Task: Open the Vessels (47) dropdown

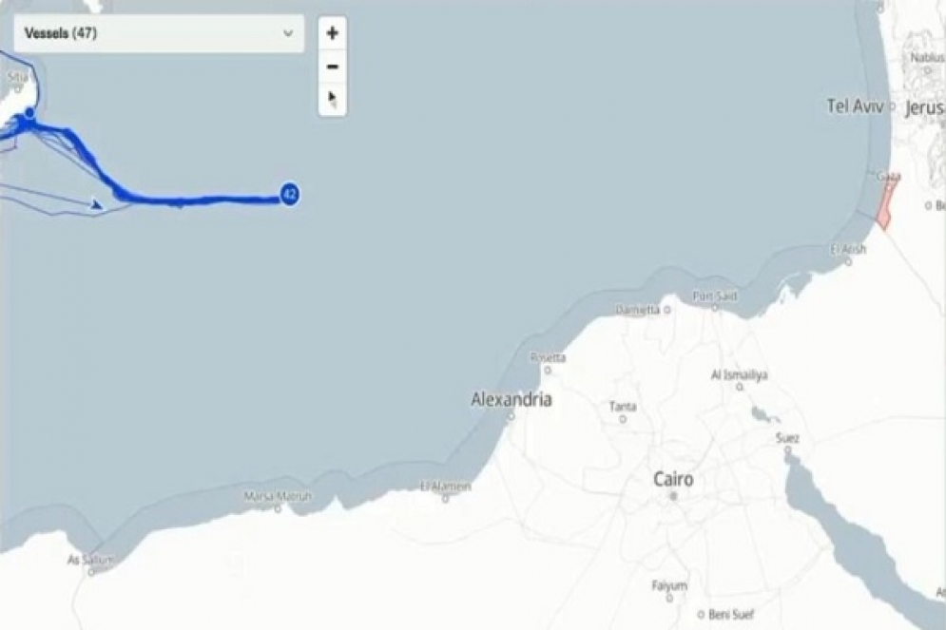Action: [x=160, y=33]
